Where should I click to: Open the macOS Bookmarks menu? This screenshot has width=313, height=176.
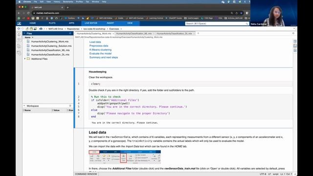point(68,1)
